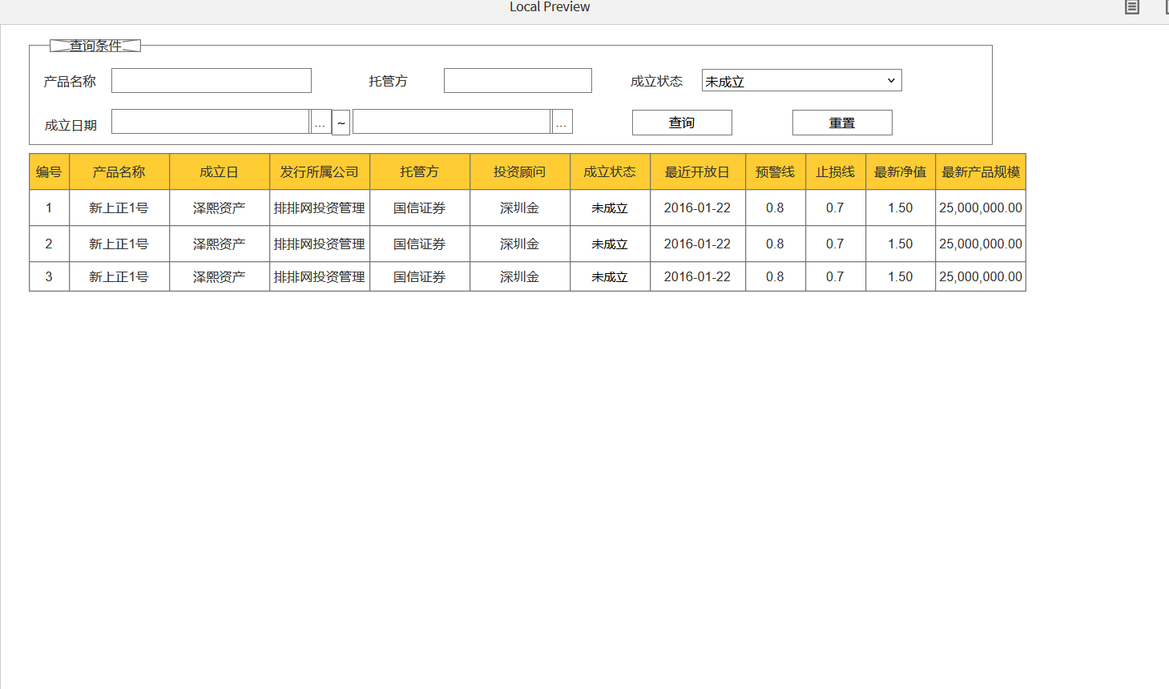The image size is (1169, 689).
Task: Select the 编号 cell showing 1
Action: [x=50, y=208]
